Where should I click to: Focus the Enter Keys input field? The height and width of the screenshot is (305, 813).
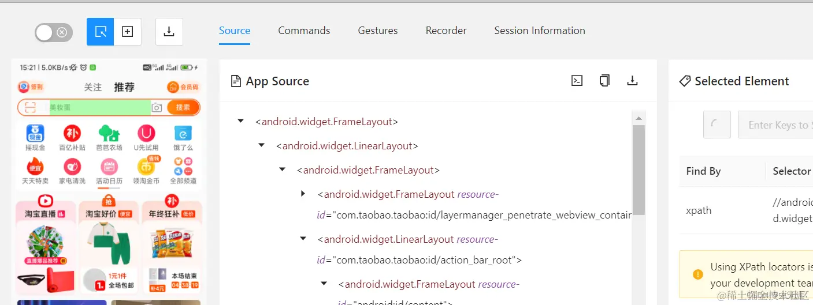pos(775,125)
